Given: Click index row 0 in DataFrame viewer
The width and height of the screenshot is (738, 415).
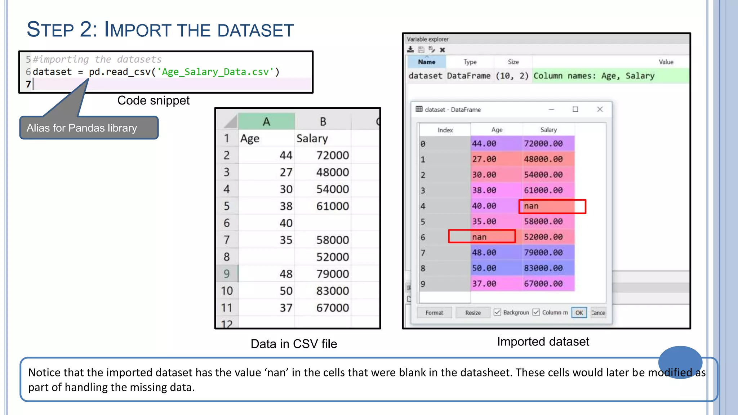Looking at the screenshot, I should click(445, 143).
